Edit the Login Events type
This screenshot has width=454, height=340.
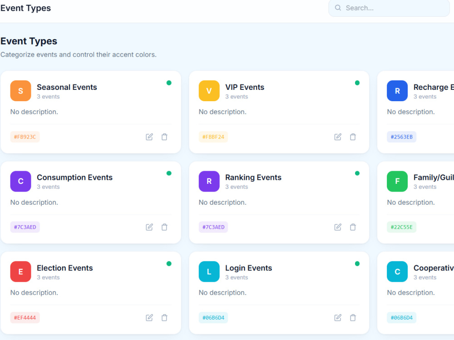338,318
